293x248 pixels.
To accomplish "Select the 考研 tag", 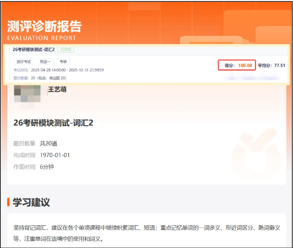I will click(63, 61).
